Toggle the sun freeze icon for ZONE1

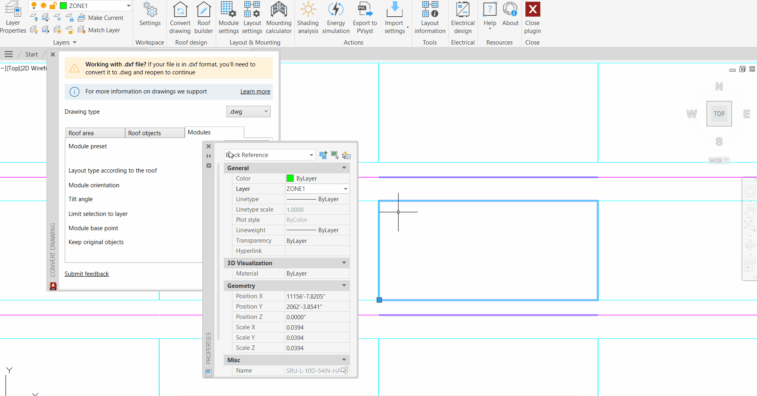(43, 5)
